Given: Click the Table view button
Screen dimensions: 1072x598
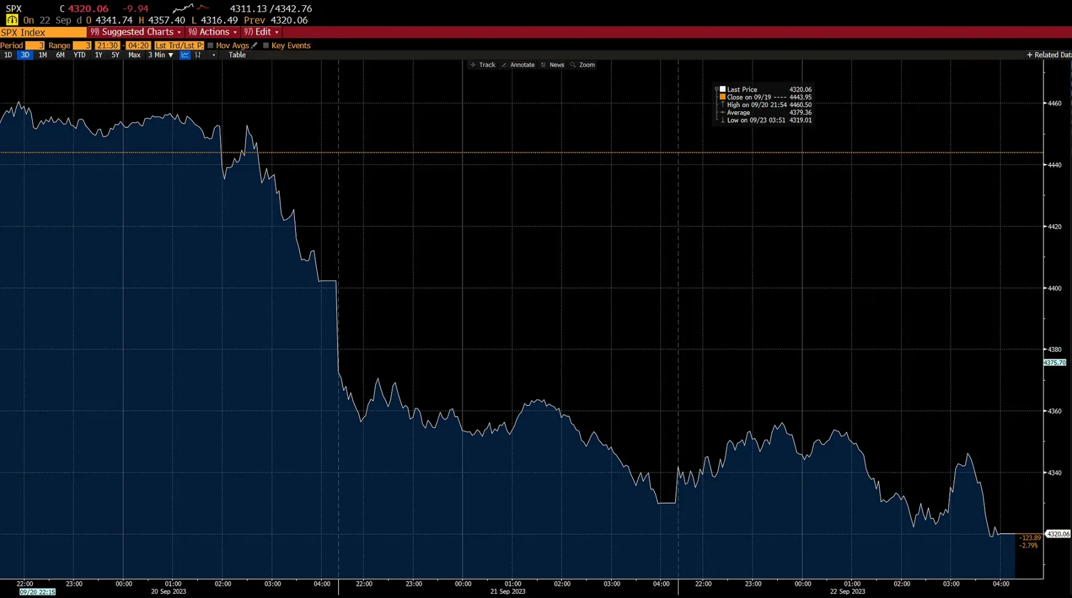Looking at the screenshot, I should click(237, 55).
